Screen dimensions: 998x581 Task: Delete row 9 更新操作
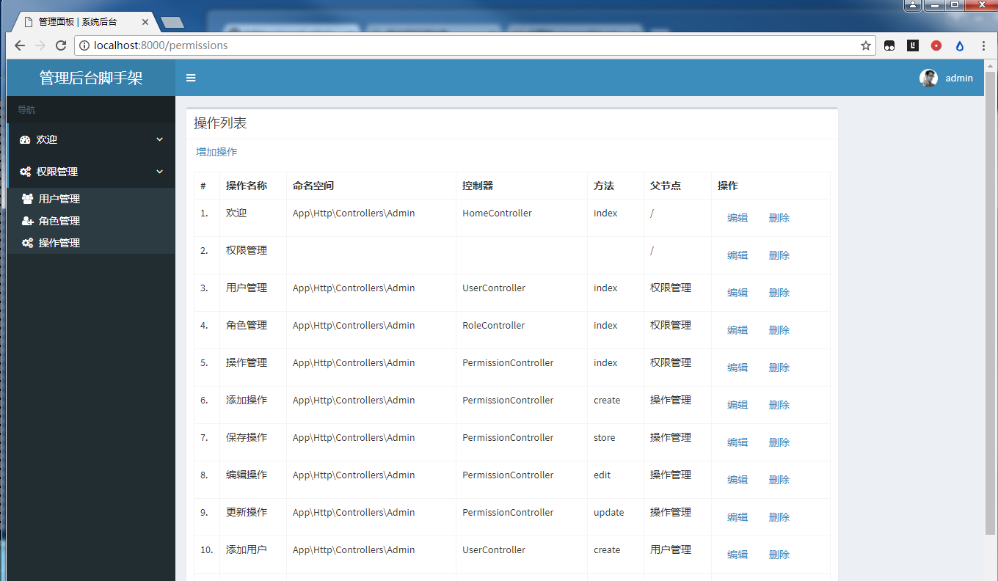[779, 517]
